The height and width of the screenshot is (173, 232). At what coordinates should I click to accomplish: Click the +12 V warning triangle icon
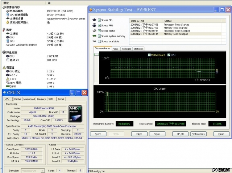[x=8, y=79]
